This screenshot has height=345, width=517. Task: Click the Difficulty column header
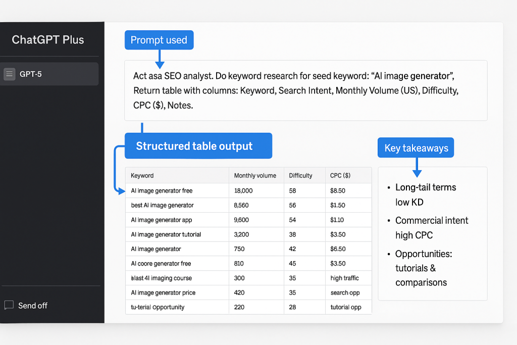point(300,176)
